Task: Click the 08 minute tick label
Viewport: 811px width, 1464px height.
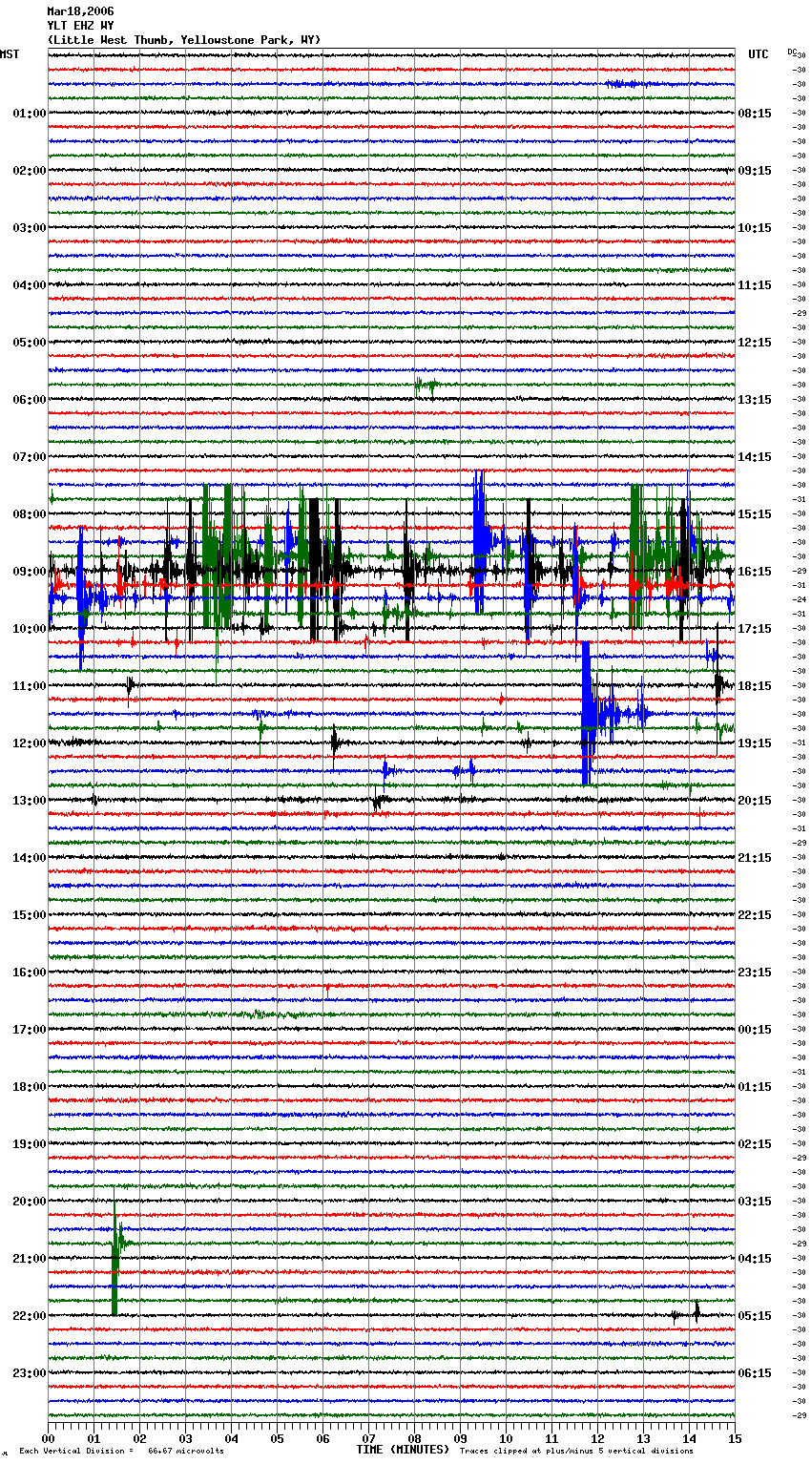Action: click(x=414, y=1438)
